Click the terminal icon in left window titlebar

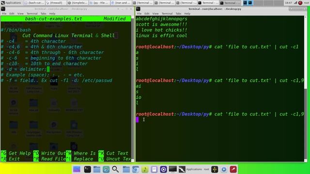tap(3, 9)
